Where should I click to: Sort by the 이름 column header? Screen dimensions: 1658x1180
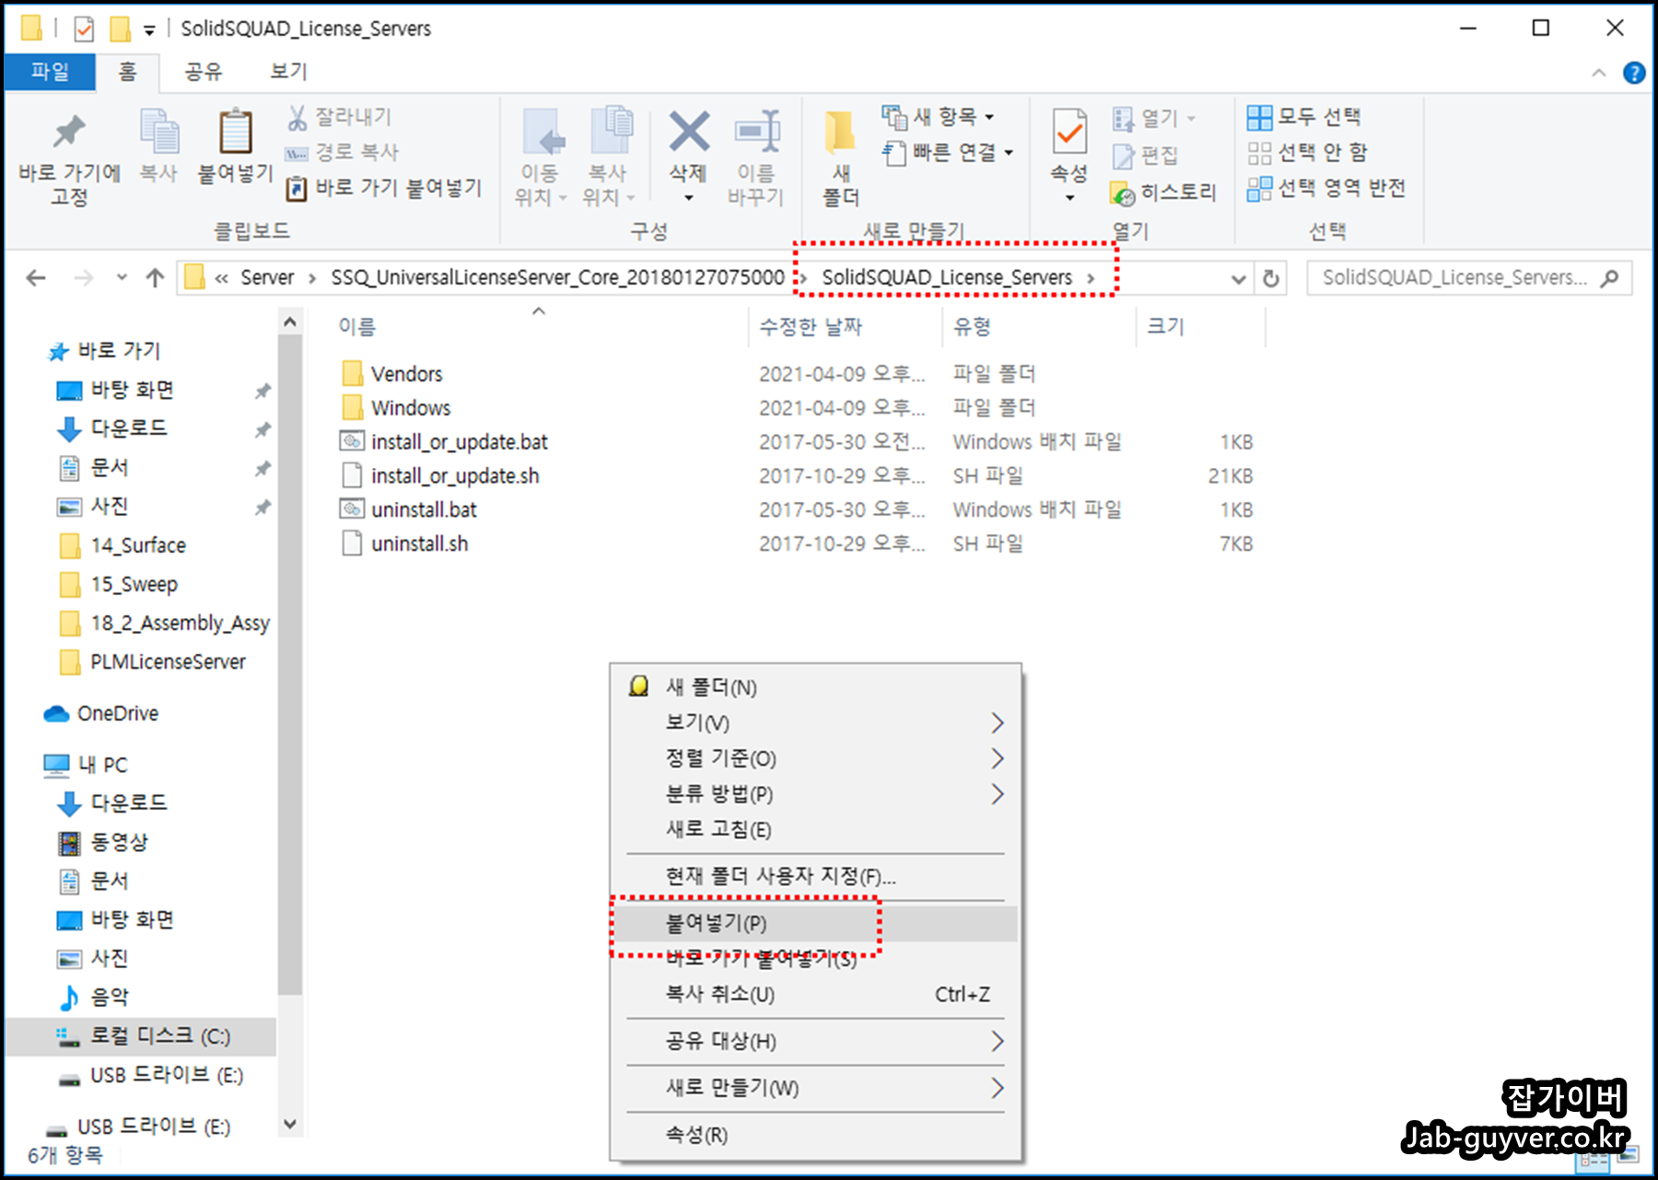(357, 326)
